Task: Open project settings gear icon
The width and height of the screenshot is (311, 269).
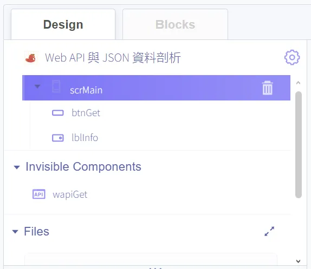Action: coord(292,57)
